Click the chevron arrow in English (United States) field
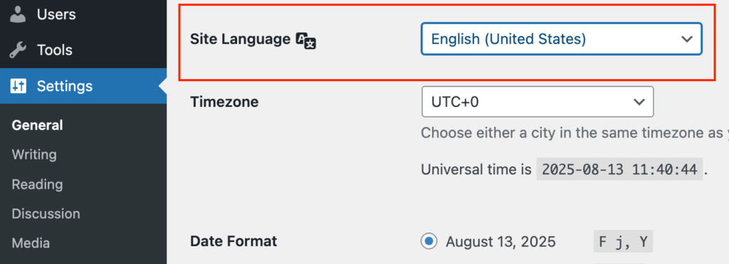 (687, 40)
